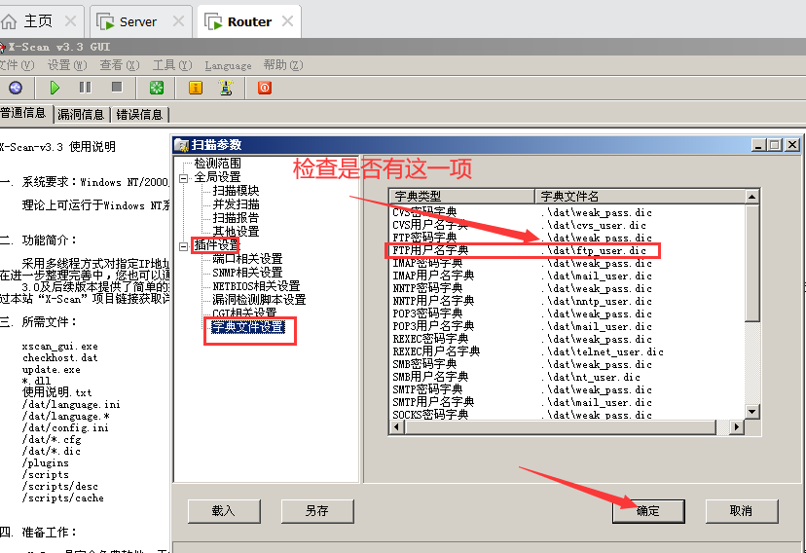Confirm with the 确定 button
806x553 pixels.
point(648,511)
